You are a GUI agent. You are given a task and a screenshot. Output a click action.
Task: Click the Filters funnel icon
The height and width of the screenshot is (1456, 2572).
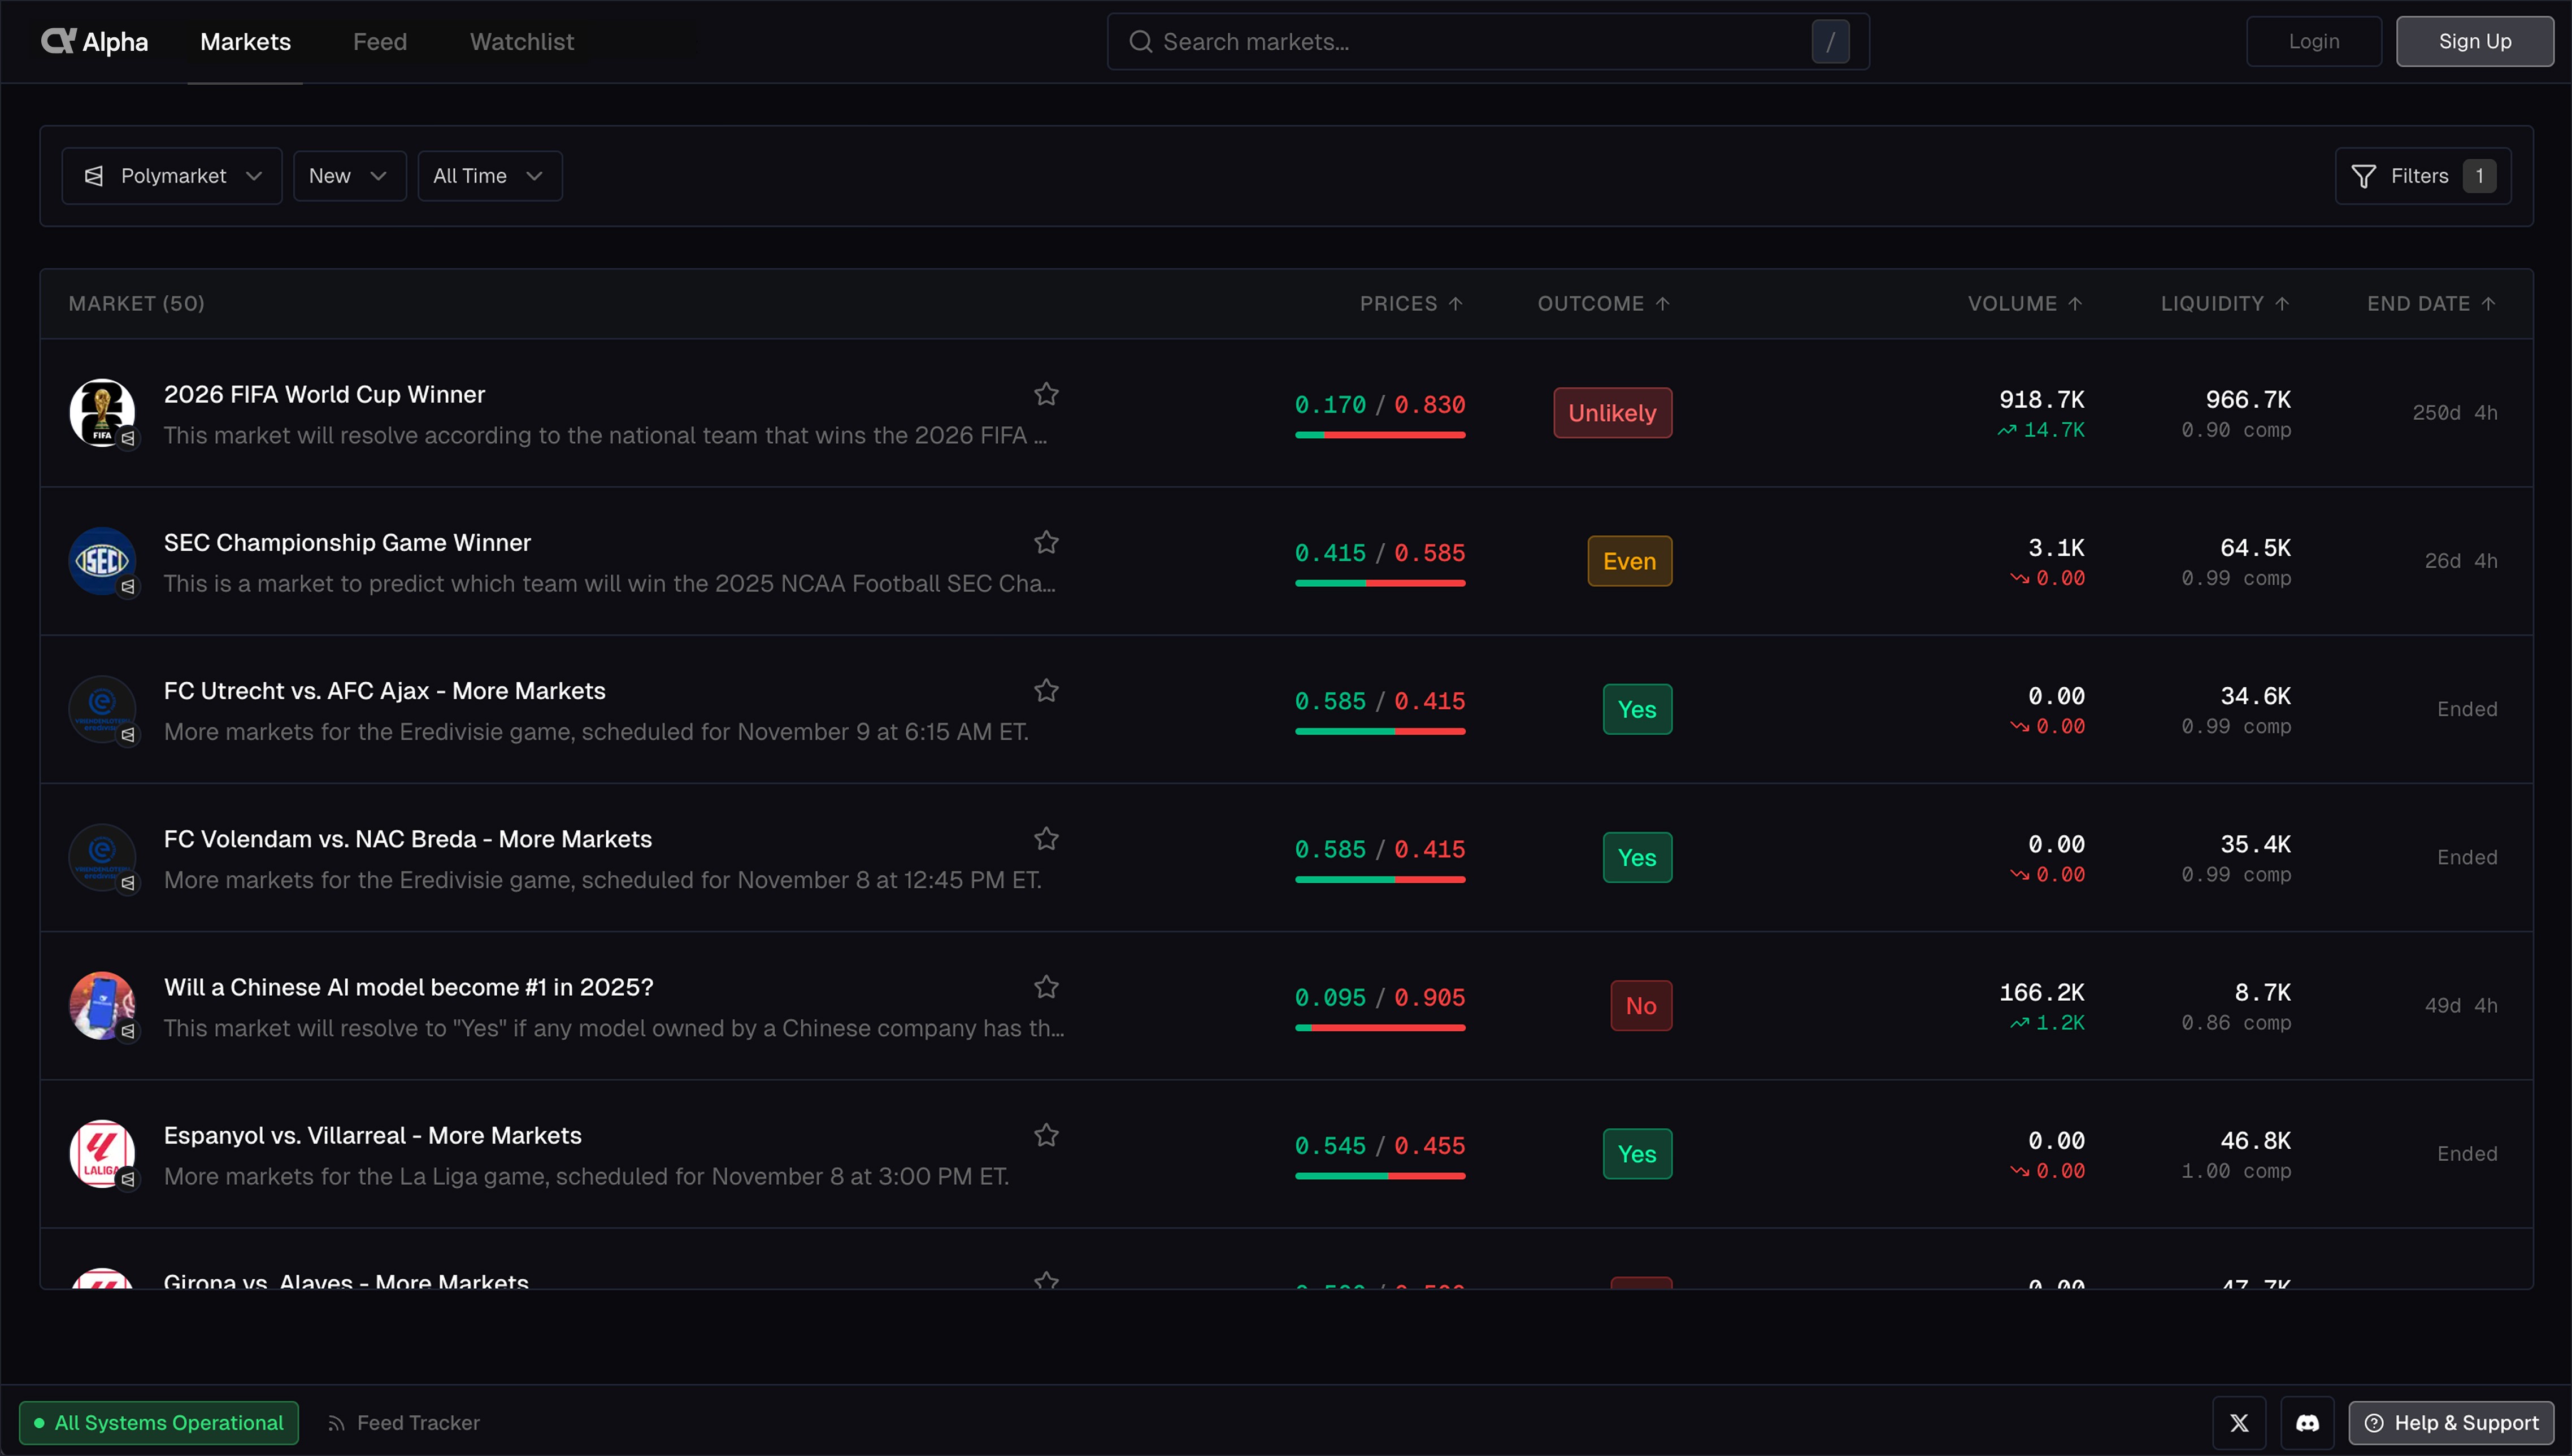[2363, 176]
